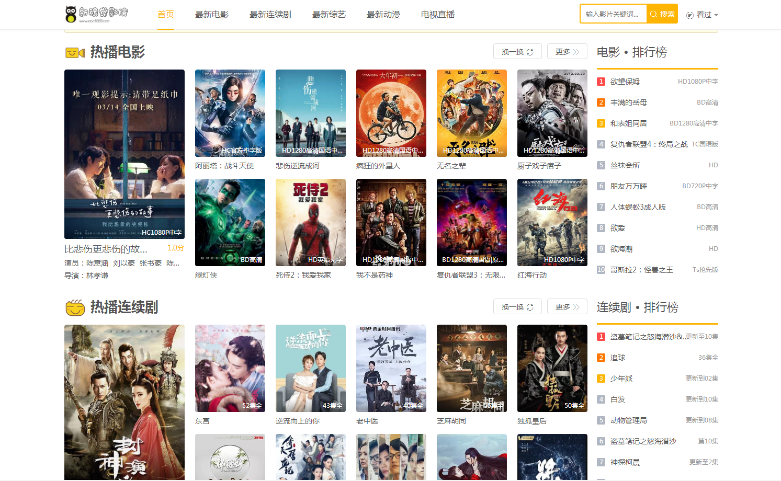The height and width of the screenshot is (481, 781).
Task: Refresh movies with 换一换 button
Action: [x=517, y=52]
